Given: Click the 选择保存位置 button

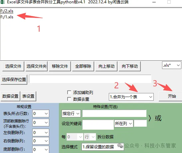Looking at the screenshot, I should [x=14, y=80].
